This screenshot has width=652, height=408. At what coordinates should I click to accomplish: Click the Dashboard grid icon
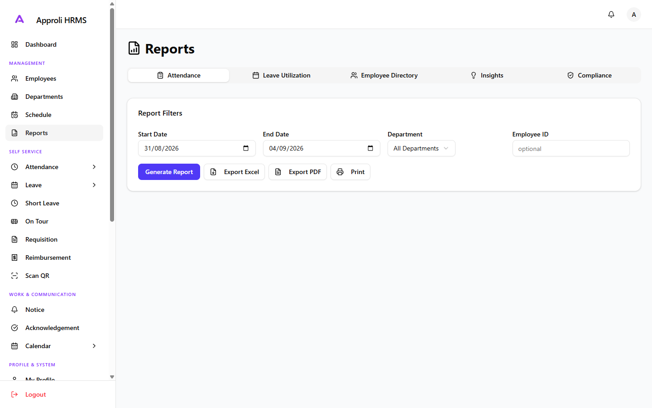pyautogui.click(x=14, y=44)
